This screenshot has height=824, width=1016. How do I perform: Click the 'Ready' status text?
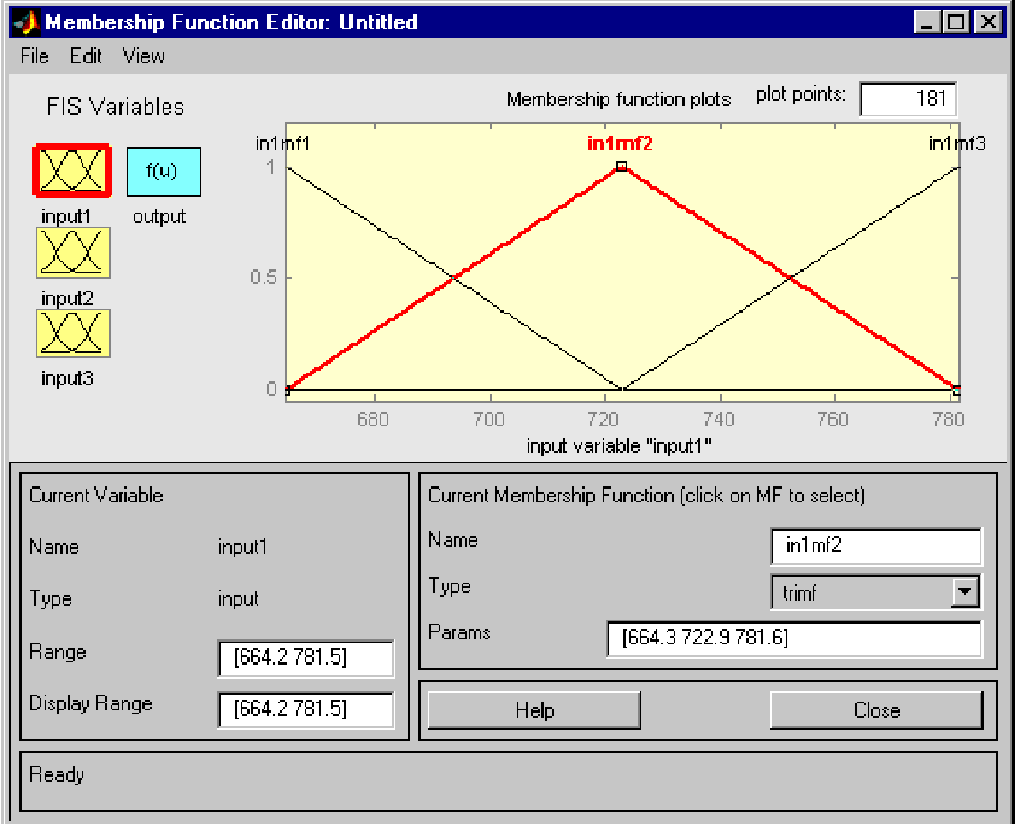click(x=57, y=774)
